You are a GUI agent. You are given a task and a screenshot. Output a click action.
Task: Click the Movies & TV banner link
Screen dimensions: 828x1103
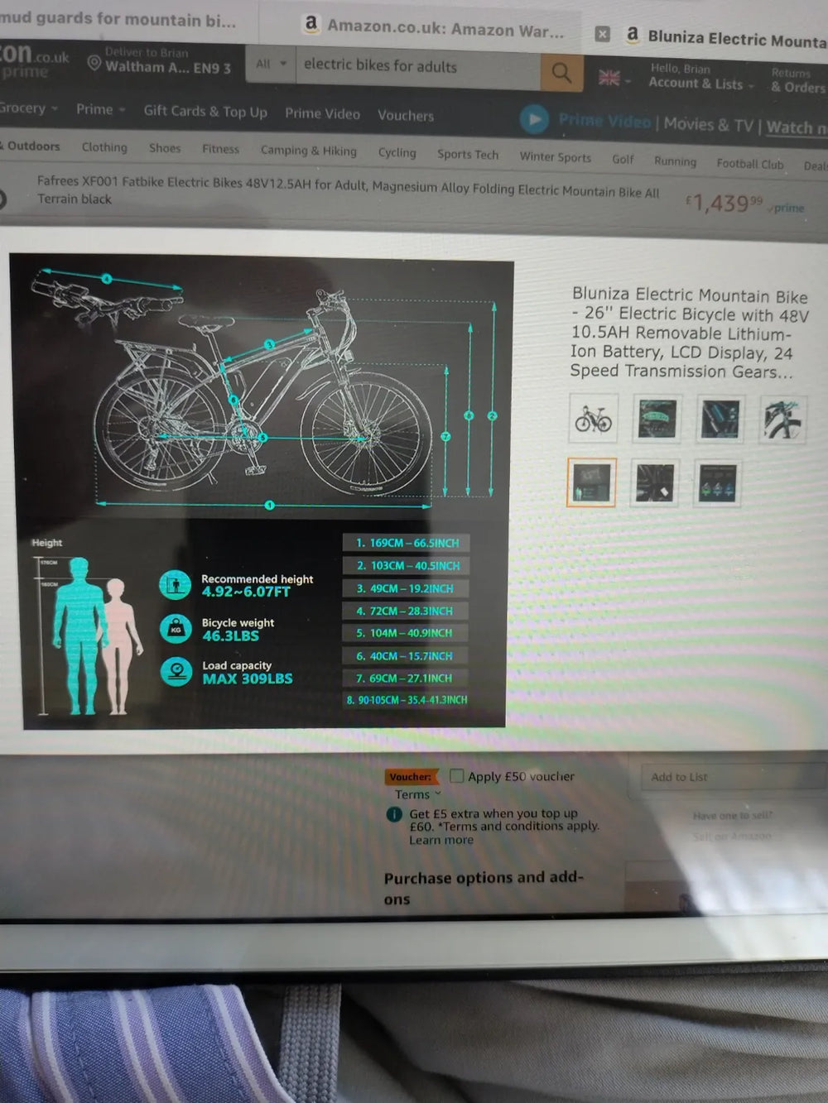click(x=709, y=124)
